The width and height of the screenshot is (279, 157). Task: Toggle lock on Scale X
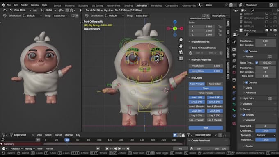220,27
